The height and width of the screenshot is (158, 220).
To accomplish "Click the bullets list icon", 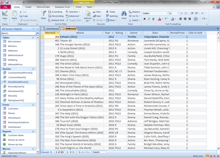I will [181, 13].
